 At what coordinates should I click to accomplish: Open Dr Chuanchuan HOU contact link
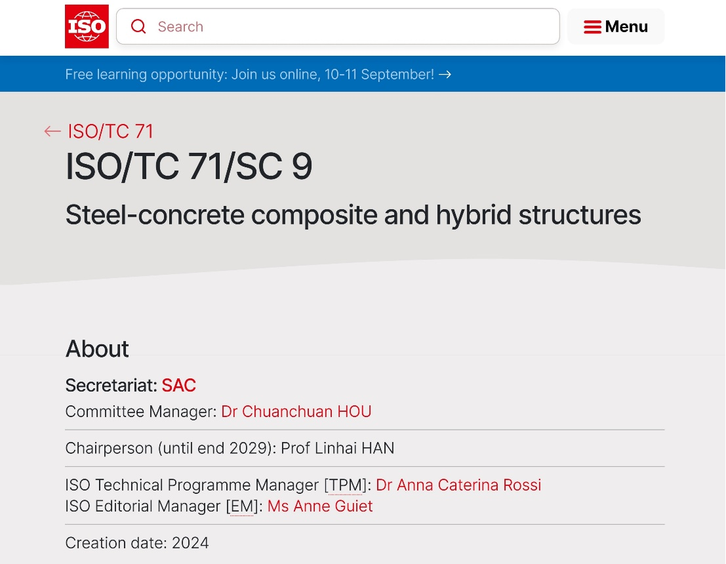coord(296,411)
